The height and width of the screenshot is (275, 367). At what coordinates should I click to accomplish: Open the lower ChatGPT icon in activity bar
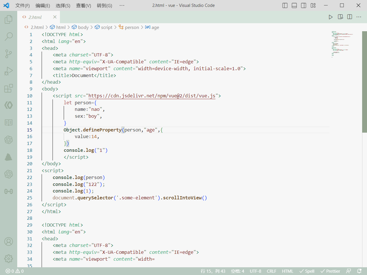point(9,174)
